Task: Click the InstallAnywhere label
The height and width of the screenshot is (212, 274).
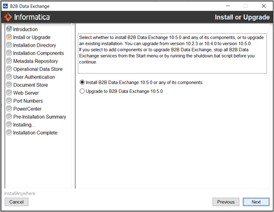Action: pyautogui.click(x=20, y=193)
